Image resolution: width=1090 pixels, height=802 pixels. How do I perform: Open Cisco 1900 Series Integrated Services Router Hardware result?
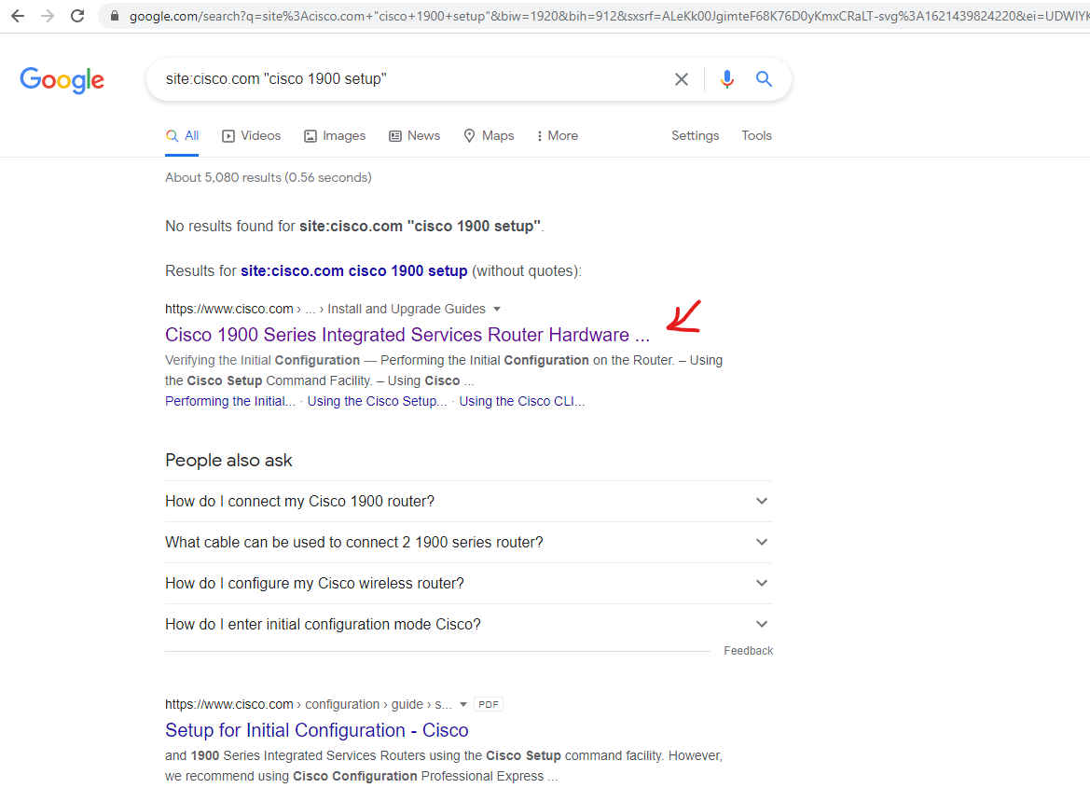click(407, 335)
